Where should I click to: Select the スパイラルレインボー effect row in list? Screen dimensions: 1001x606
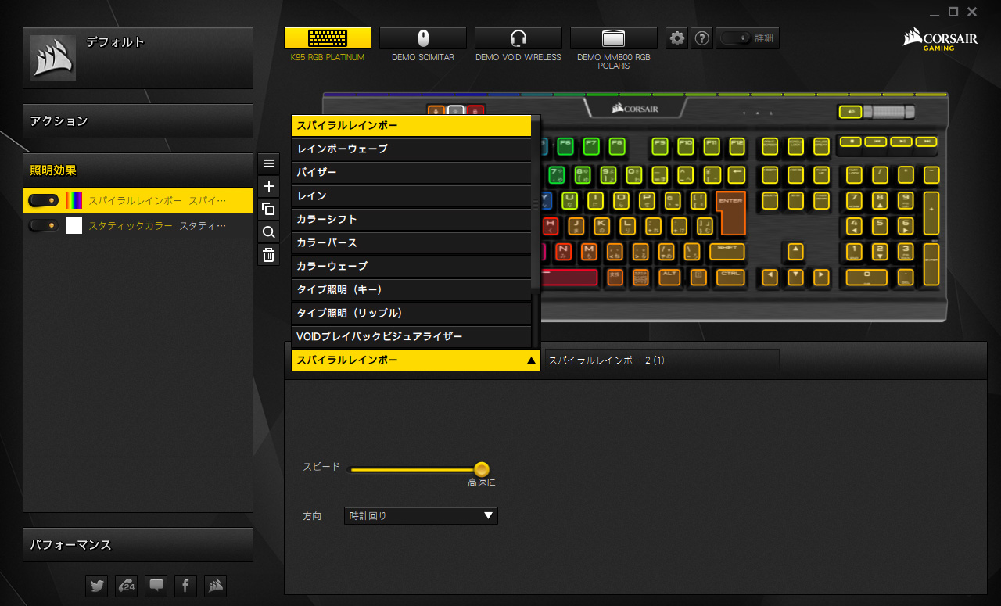138,201
